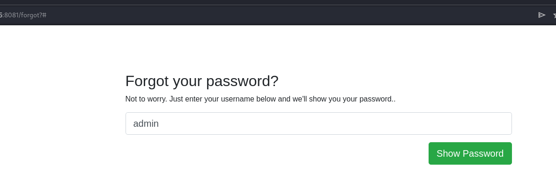Select the Forgot your password? heading
The image size is (556, 196).
(202, 81)
